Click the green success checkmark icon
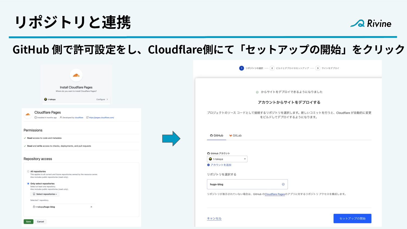The image size is (407, 229). pos(257,92)
